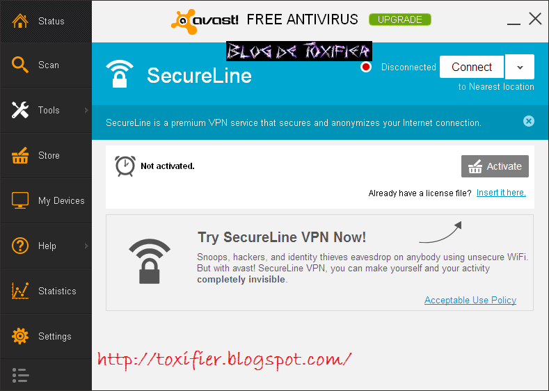The height and width of the screenshot is (391, 549).
Task: Open Statistics chart icon
Action: tap(20, 291)
